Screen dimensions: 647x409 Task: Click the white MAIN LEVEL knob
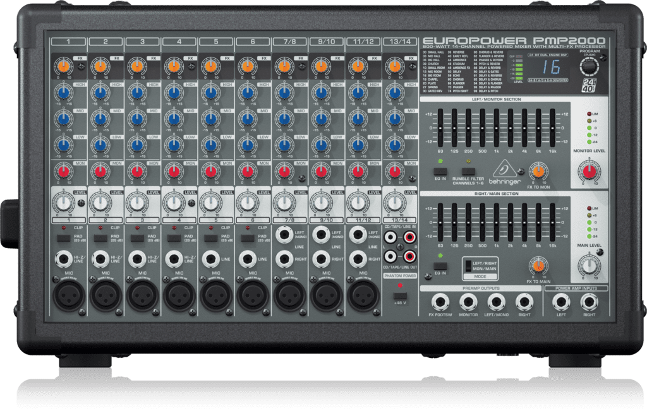click(589, 265)
